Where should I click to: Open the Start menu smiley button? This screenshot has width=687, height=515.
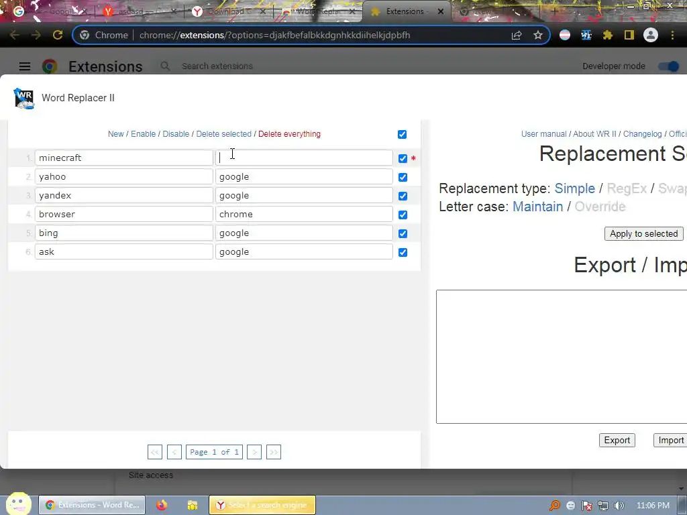pyautogui.click(x=18, y=504)
